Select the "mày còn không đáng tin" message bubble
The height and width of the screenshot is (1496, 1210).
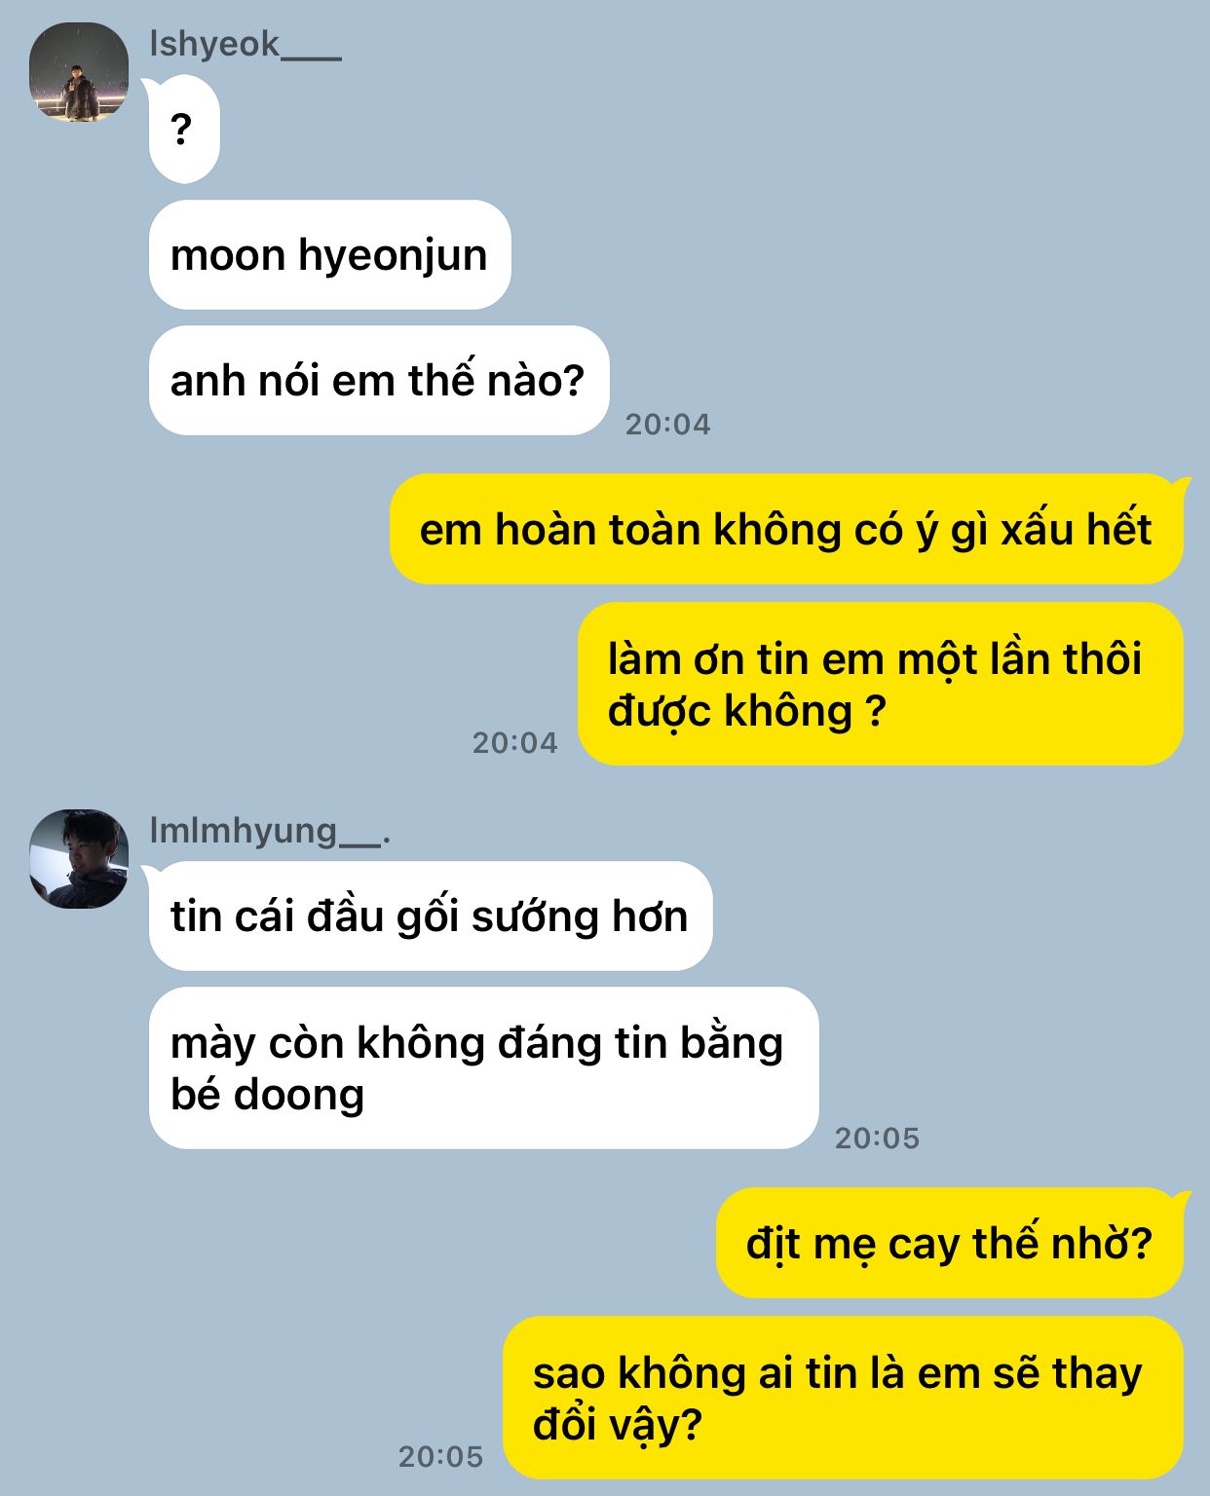(483, 1068)
